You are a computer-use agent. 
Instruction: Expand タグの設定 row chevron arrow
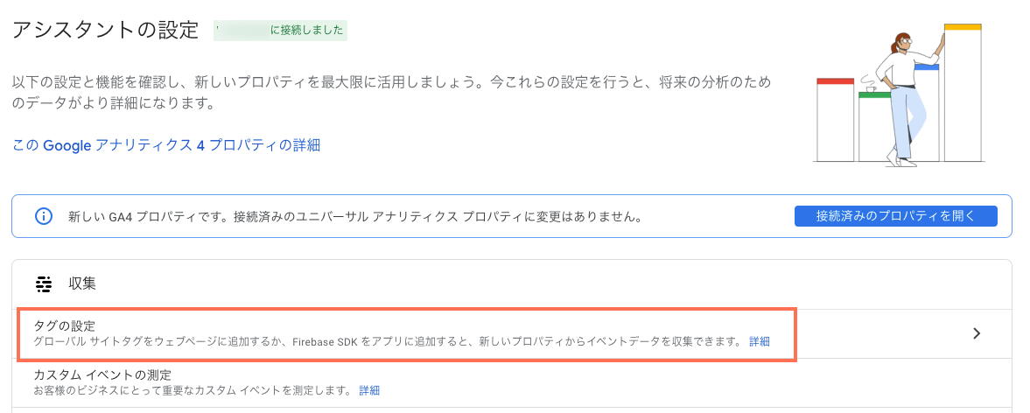[x=977, y=333]
